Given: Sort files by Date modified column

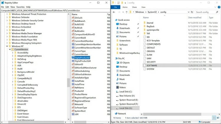Looking at the screenshot, I should click(x=194, y=18).
